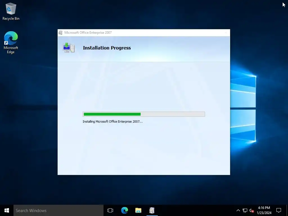The width and height of the screenshot is (288, 216).
Task: Open the network status tray icon
Action: click(x=245, y=210)
